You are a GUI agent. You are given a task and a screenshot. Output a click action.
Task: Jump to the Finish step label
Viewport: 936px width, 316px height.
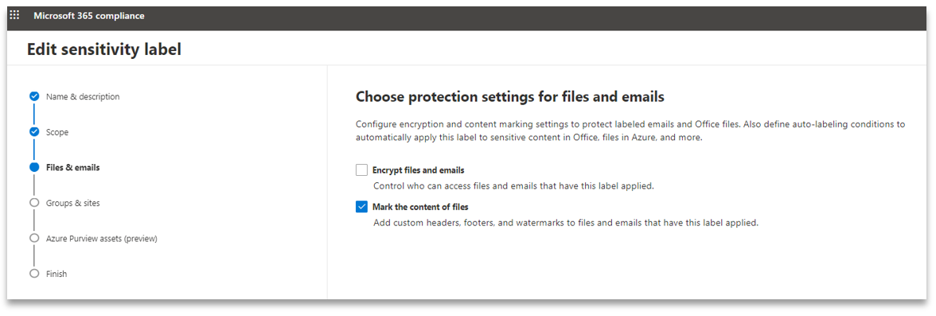point(57,274)
